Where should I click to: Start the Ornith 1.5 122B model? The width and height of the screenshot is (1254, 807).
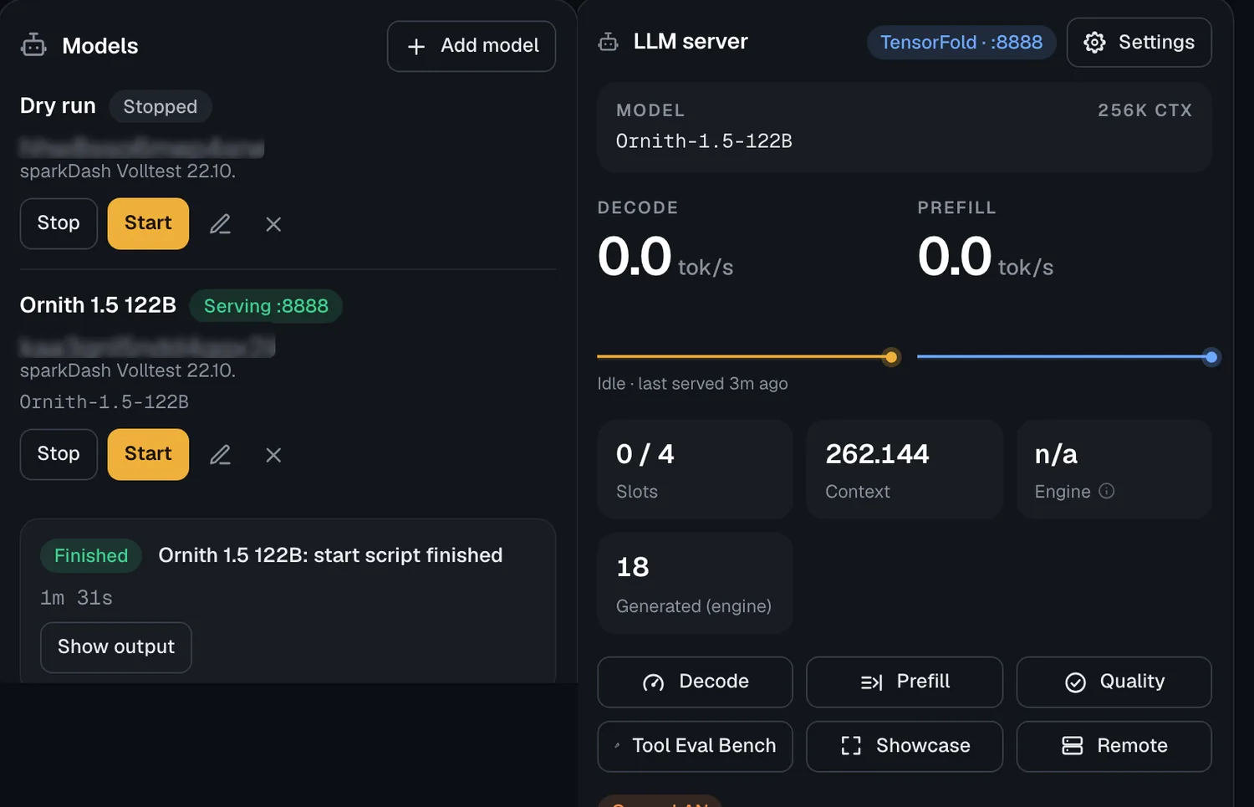pos(148,454)
